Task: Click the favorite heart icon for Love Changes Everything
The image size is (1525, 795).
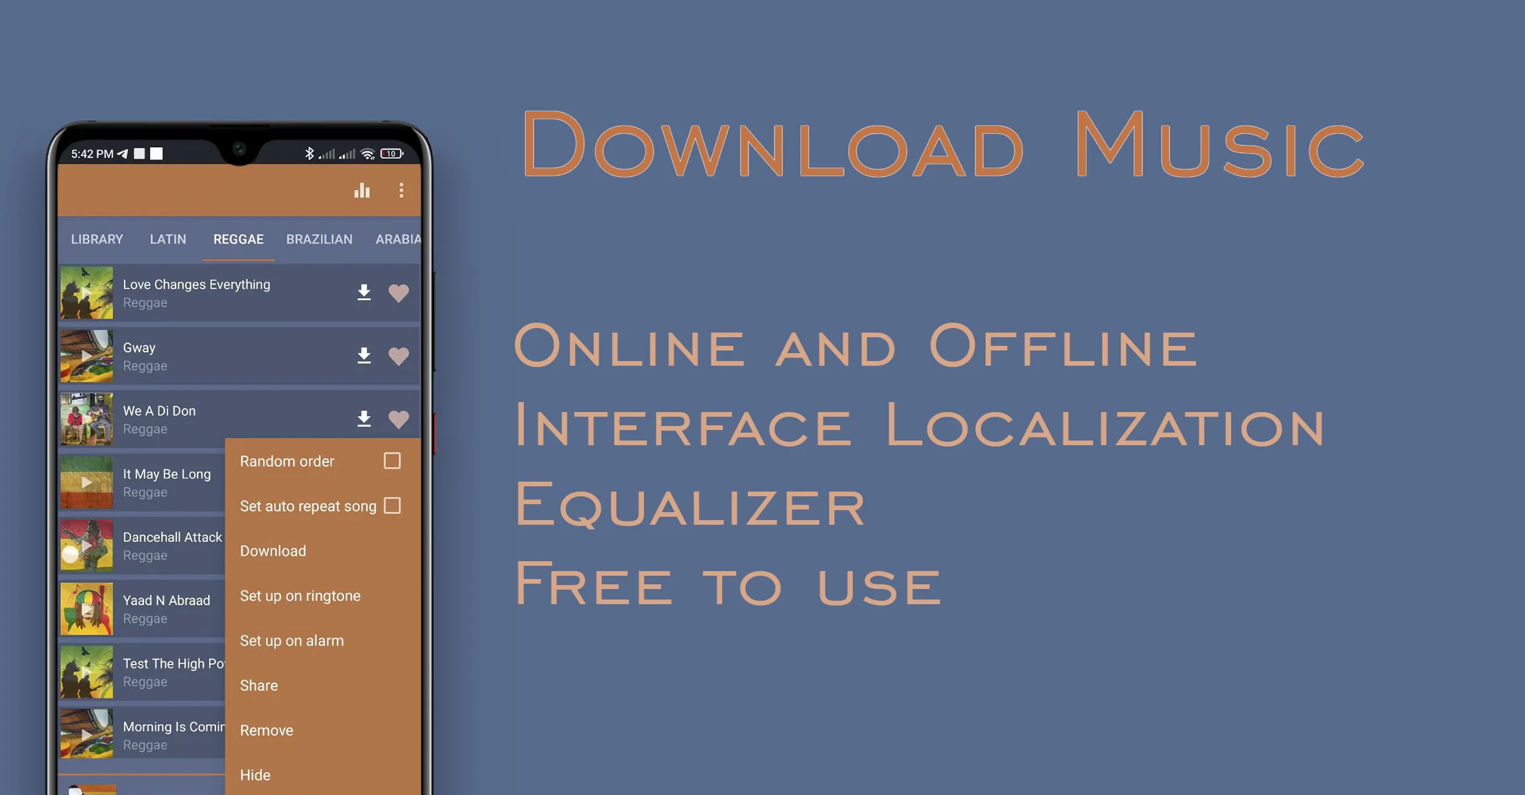Action: (x=399, y=293)
